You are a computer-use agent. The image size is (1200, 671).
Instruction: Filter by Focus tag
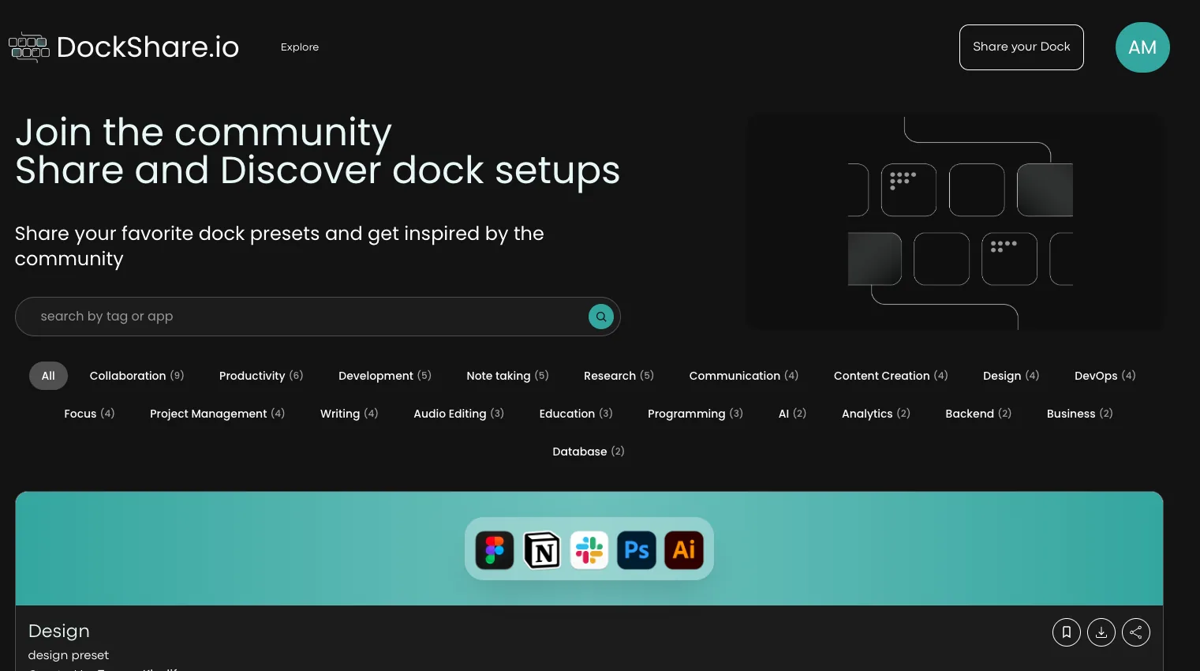(89, 414)
